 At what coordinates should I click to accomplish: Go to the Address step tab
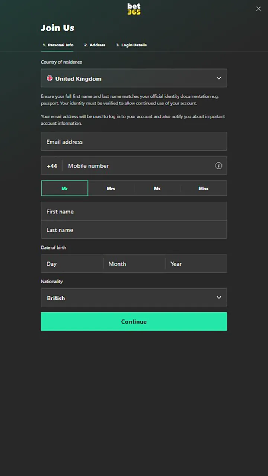[x=95, y=45]
